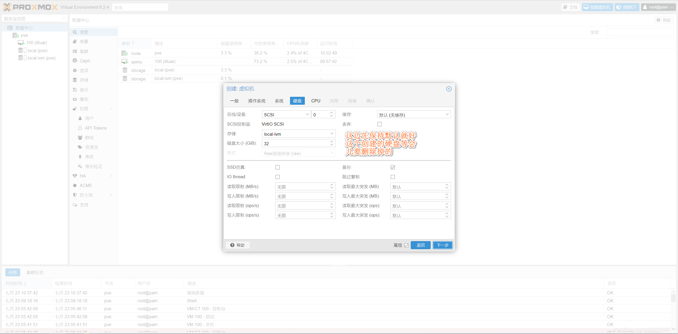The width and height of the screenshot is (678, 334).
Task: Click the Ceph icon in sidebar
Action: pos(75,61)
